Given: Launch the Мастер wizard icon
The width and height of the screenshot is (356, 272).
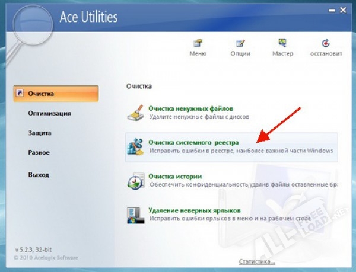Looking at the screenshot, I should coord(282,43).
